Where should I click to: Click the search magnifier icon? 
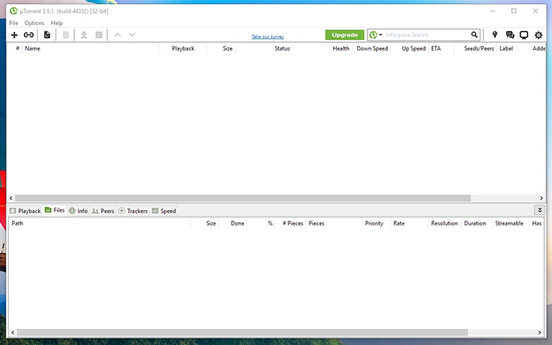[x=474, y=35]
